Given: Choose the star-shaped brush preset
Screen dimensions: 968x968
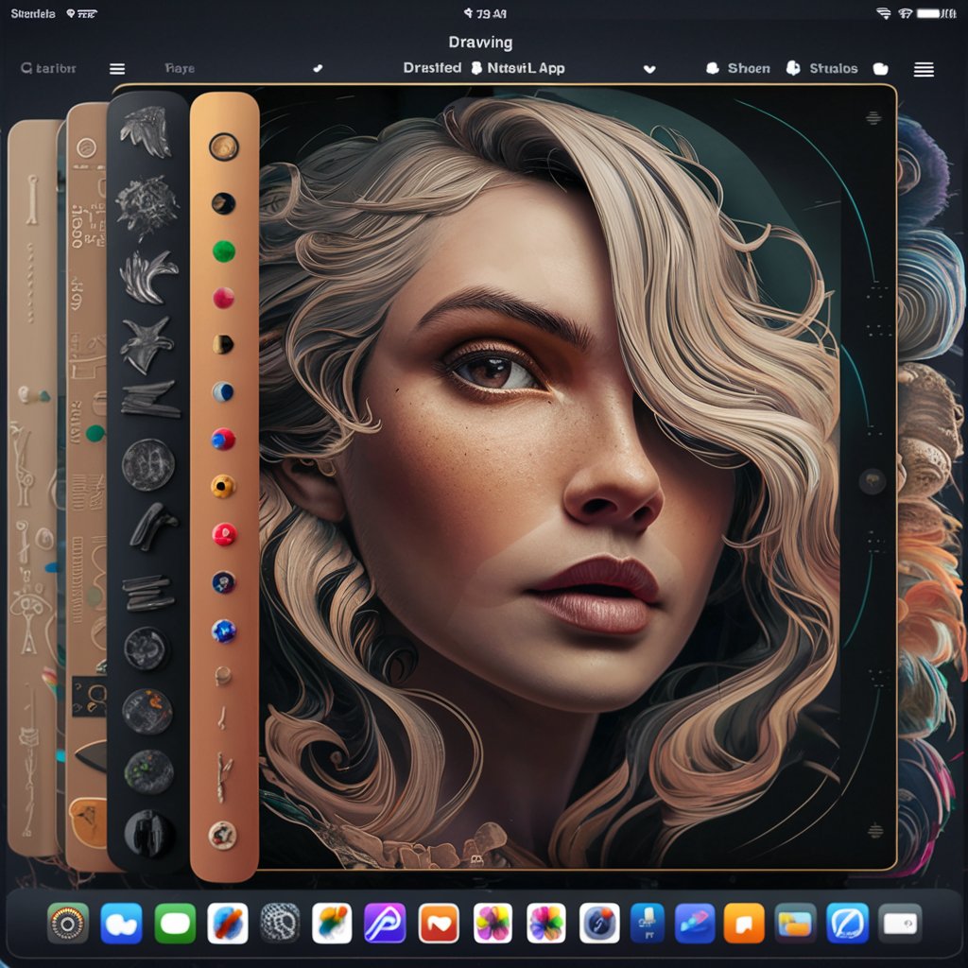Looking at the screenshot, I should pyautogui.click(x=148, y=345).
